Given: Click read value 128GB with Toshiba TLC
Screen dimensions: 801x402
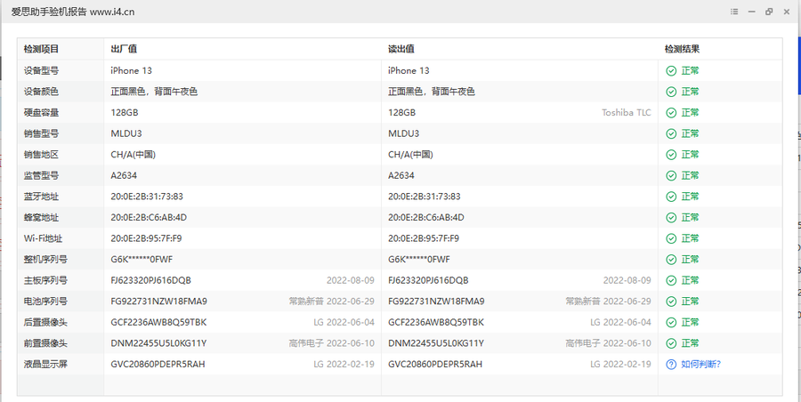Looking at the screenshot, I should point(402,112).
